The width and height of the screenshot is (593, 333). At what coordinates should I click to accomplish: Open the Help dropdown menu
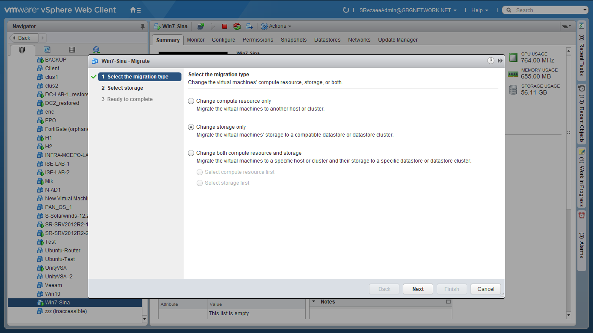coord(480,10)
